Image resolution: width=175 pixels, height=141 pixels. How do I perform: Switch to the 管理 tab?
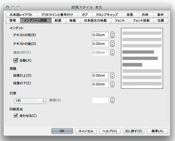coord(13,21)
